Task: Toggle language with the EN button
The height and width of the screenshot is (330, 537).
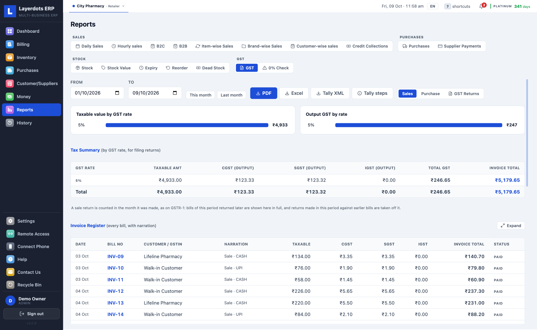Action: pyautogui.click(x=432, y=6)
